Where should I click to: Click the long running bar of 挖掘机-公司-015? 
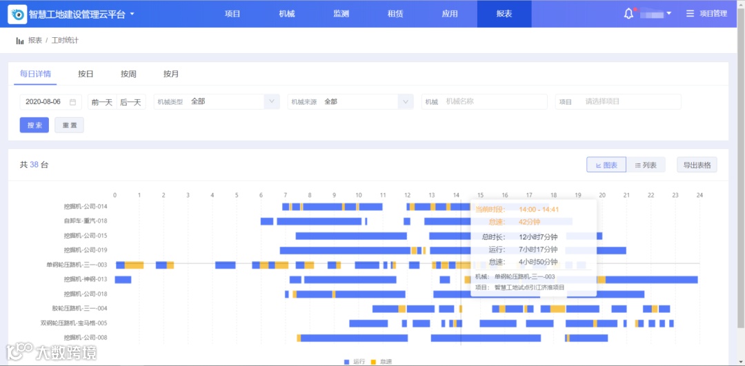point(351,236)
